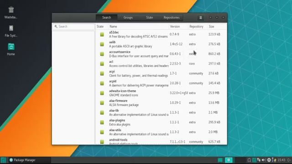Click the state icon of accountsservice package
Image resolution: width=292 pixels, height=164 pixels.
[x=102, y=54]
